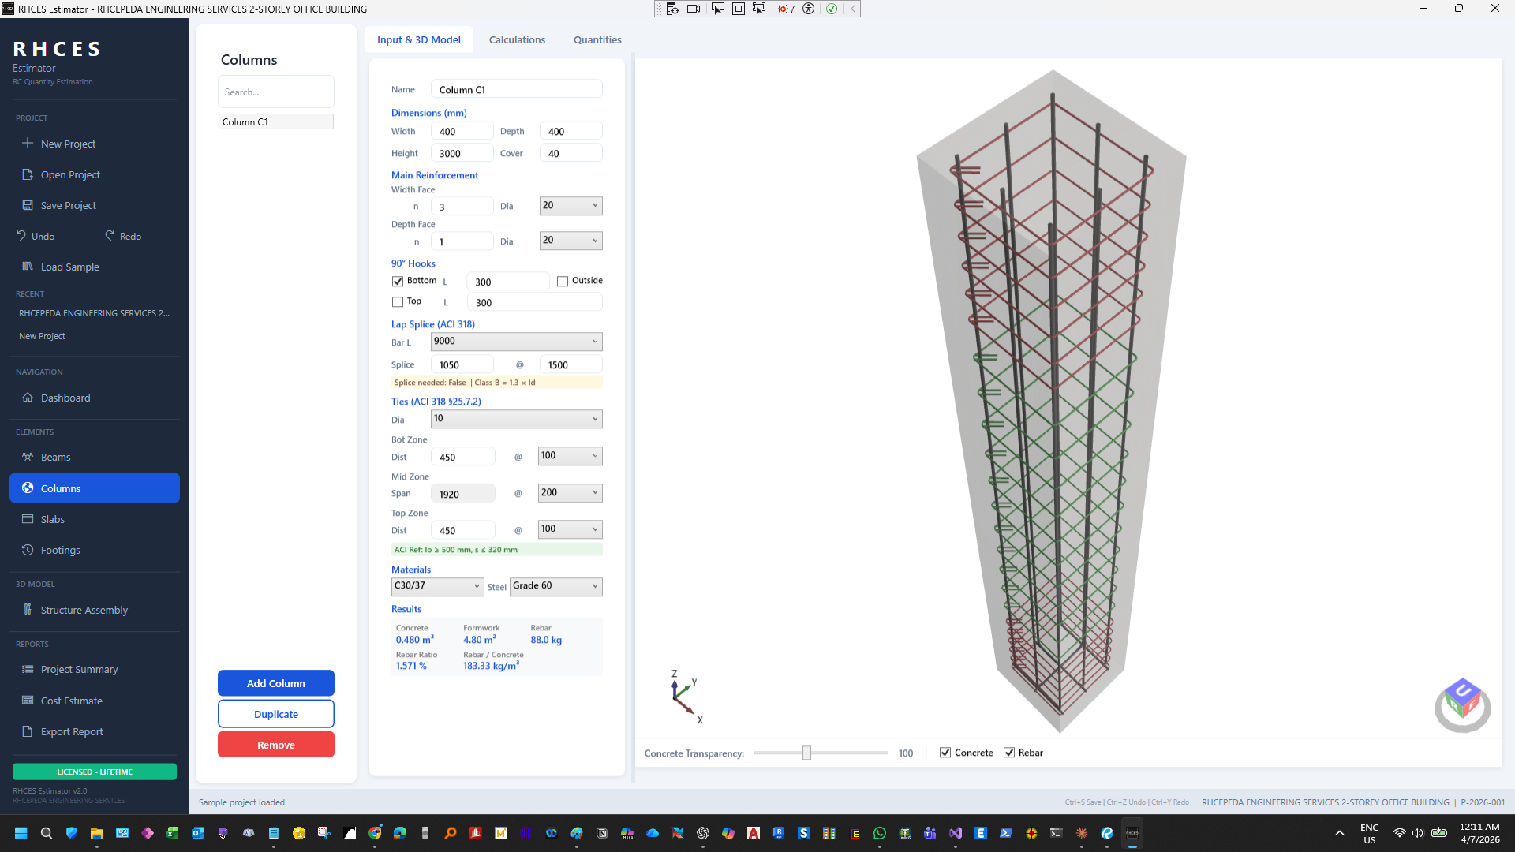The image size is (1515, 852).
Task: Open the Quantities tab
Action: tap(597, 39)
